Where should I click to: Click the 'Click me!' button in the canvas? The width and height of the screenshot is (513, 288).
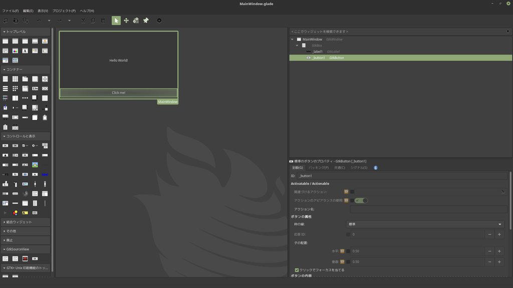(118, 92)
